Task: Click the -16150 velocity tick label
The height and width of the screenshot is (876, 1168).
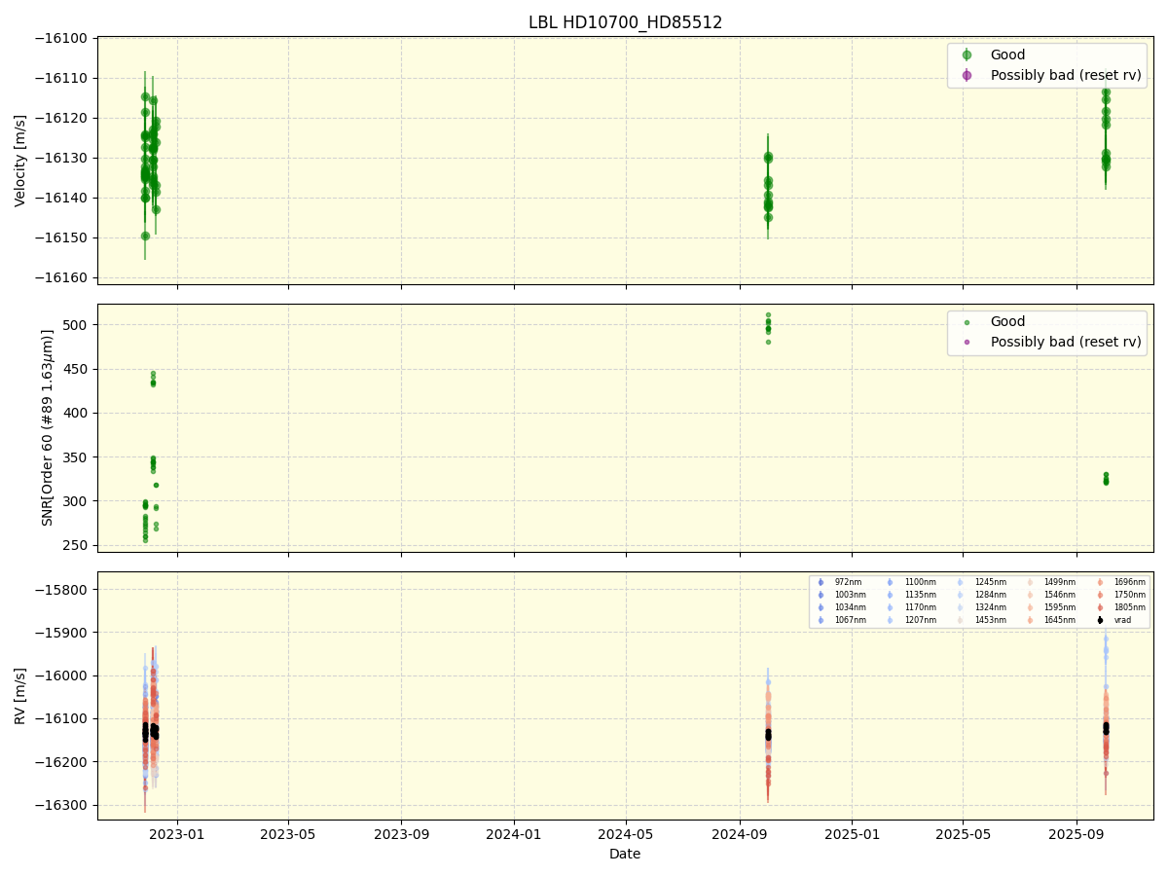Action: pos(63,237)
